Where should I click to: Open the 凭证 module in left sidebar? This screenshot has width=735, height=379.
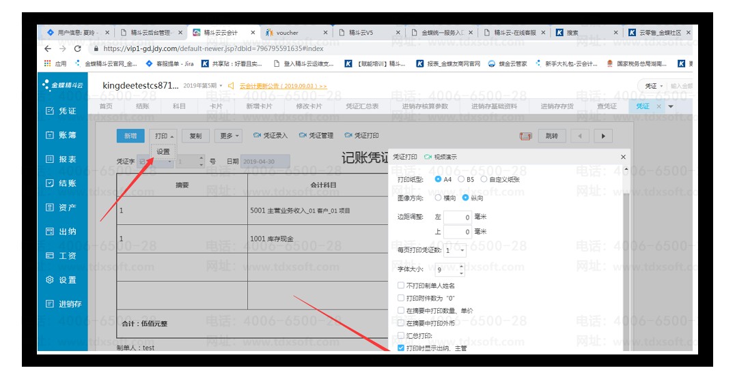[61, 111]
